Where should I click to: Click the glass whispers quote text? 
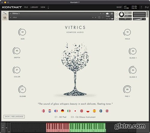75,104
